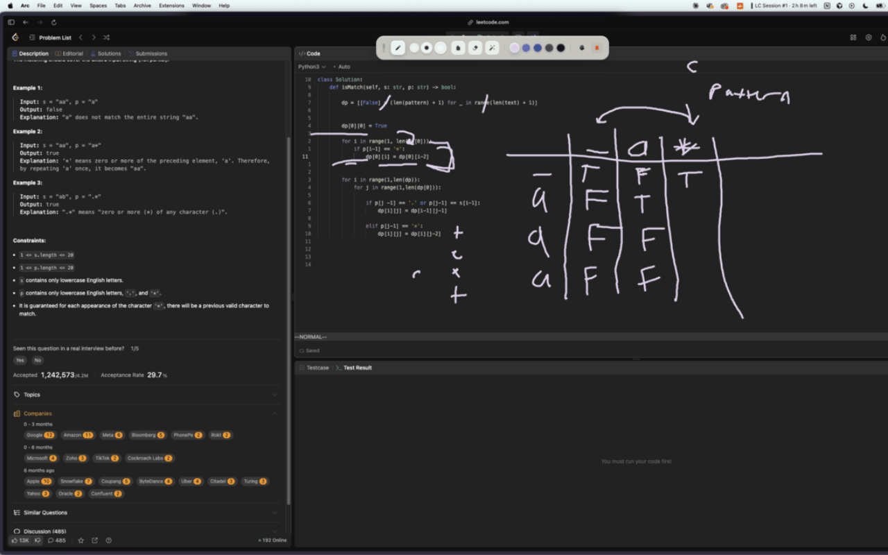The height and width of the screenshot is (555, 888).
Task: Switch to the Test Result tab
Action: point(354,368)
